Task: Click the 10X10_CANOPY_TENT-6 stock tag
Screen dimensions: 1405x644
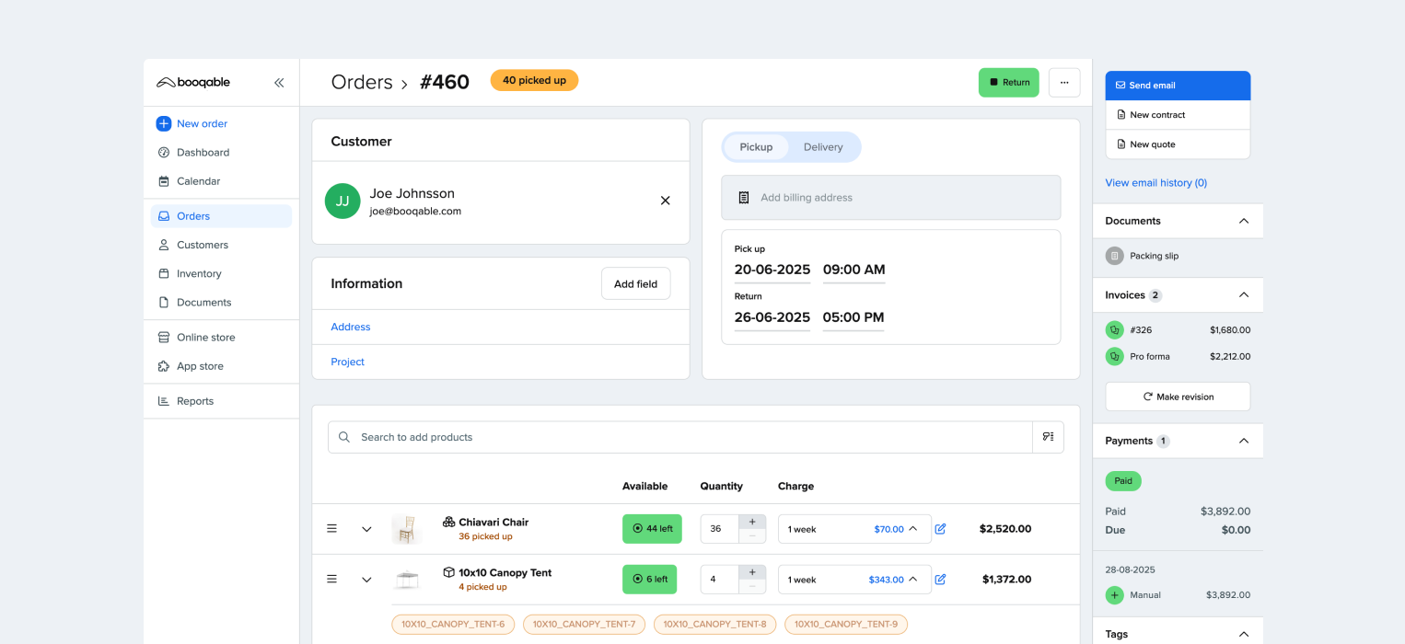Action: (453, 625)
